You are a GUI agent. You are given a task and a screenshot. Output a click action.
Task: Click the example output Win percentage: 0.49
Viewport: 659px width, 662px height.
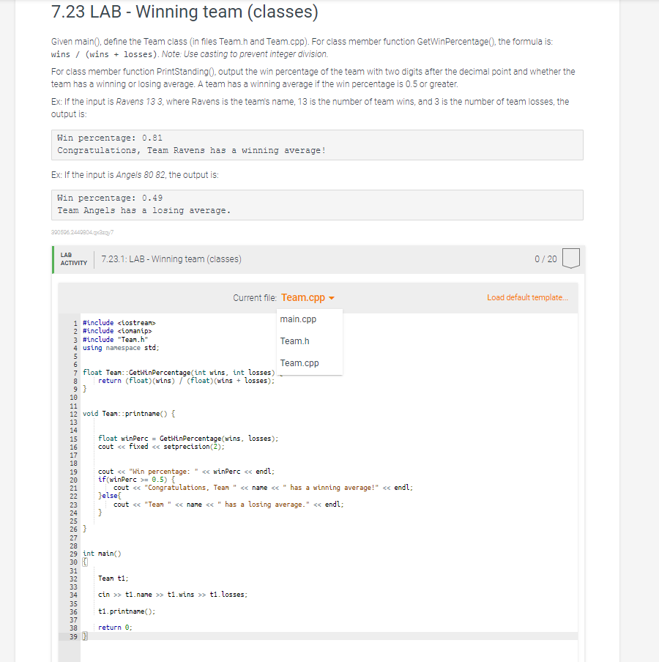coord(110,198)
